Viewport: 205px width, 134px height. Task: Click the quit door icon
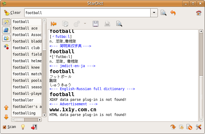[x=34, y=127]
